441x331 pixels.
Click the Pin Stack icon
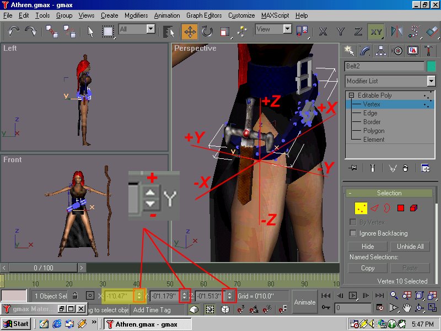click(x=353, y=168)
